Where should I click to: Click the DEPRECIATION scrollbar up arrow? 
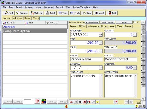pyautogui.click(x=135, y=76)
